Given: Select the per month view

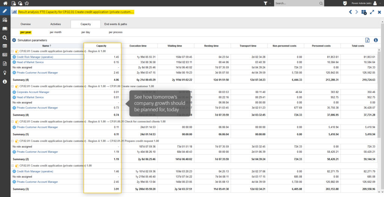Looking at the screenshot, I should (55, 32).
